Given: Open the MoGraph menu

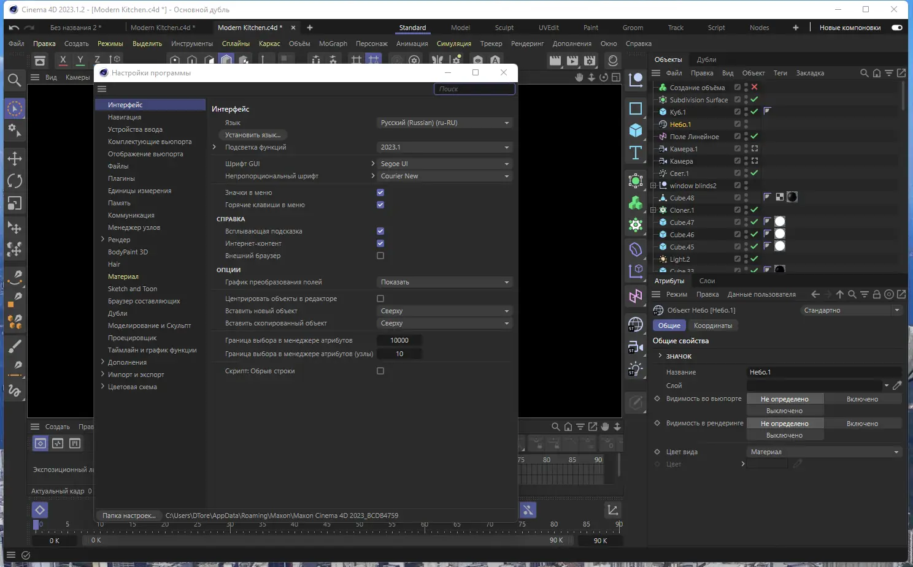Looking at the screenshot, I should pyautogui.click(x=333, y=44).
